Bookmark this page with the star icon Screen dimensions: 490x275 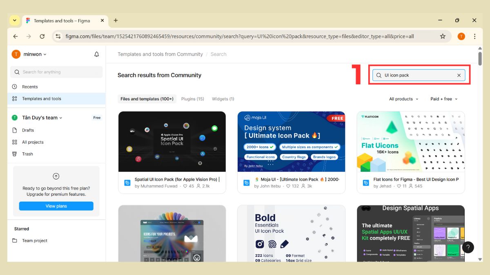coord(443,36)
